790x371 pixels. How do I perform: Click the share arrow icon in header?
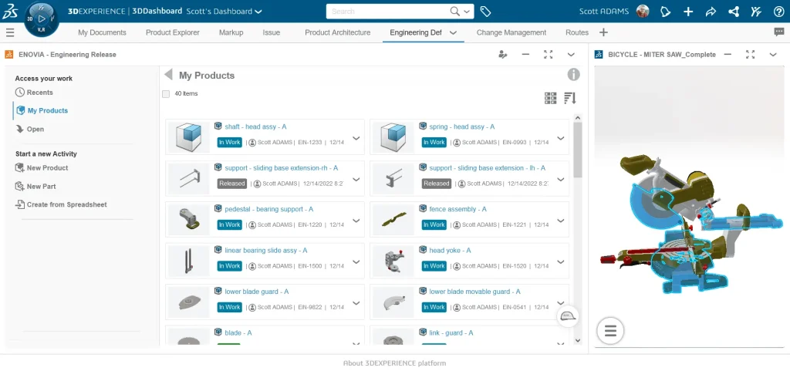[x=711, y=12]
